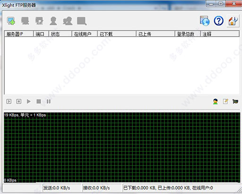Maximize the Xlight FTP window

click(x=221, y=4)
